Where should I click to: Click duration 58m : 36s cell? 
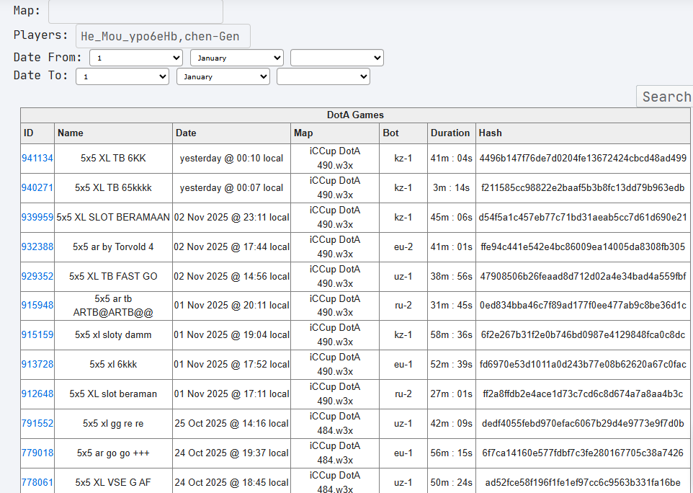pyautogui.click(x=451, y=335)
